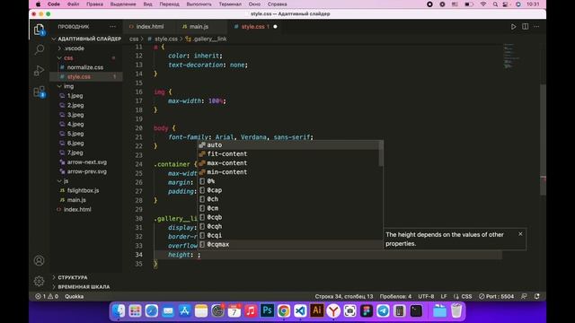Click the code minimap
Image resolution: width=575 pixels, height=323 pixels.
[512, 56]
